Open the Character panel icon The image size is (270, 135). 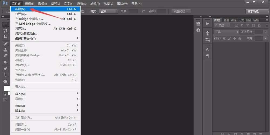coord(207,49)
